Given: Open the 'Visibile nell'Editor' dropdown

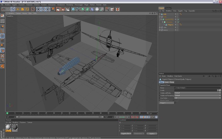Looking at the screenshot, I should point(198,93).
